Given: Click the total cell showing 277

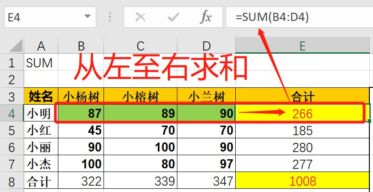Looking at the screenshot, I should [302, 164].
